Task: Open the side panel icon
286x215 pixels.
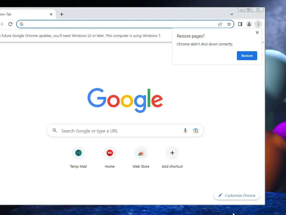Action: [240, 24]
